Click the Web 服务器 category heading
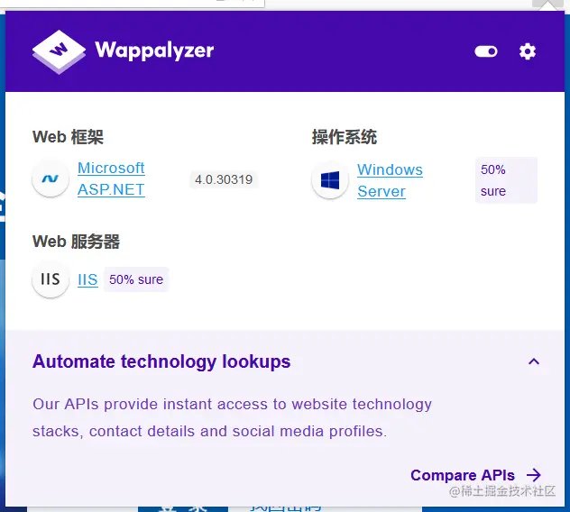Screen dimensions: 570x512 (76, 242)
